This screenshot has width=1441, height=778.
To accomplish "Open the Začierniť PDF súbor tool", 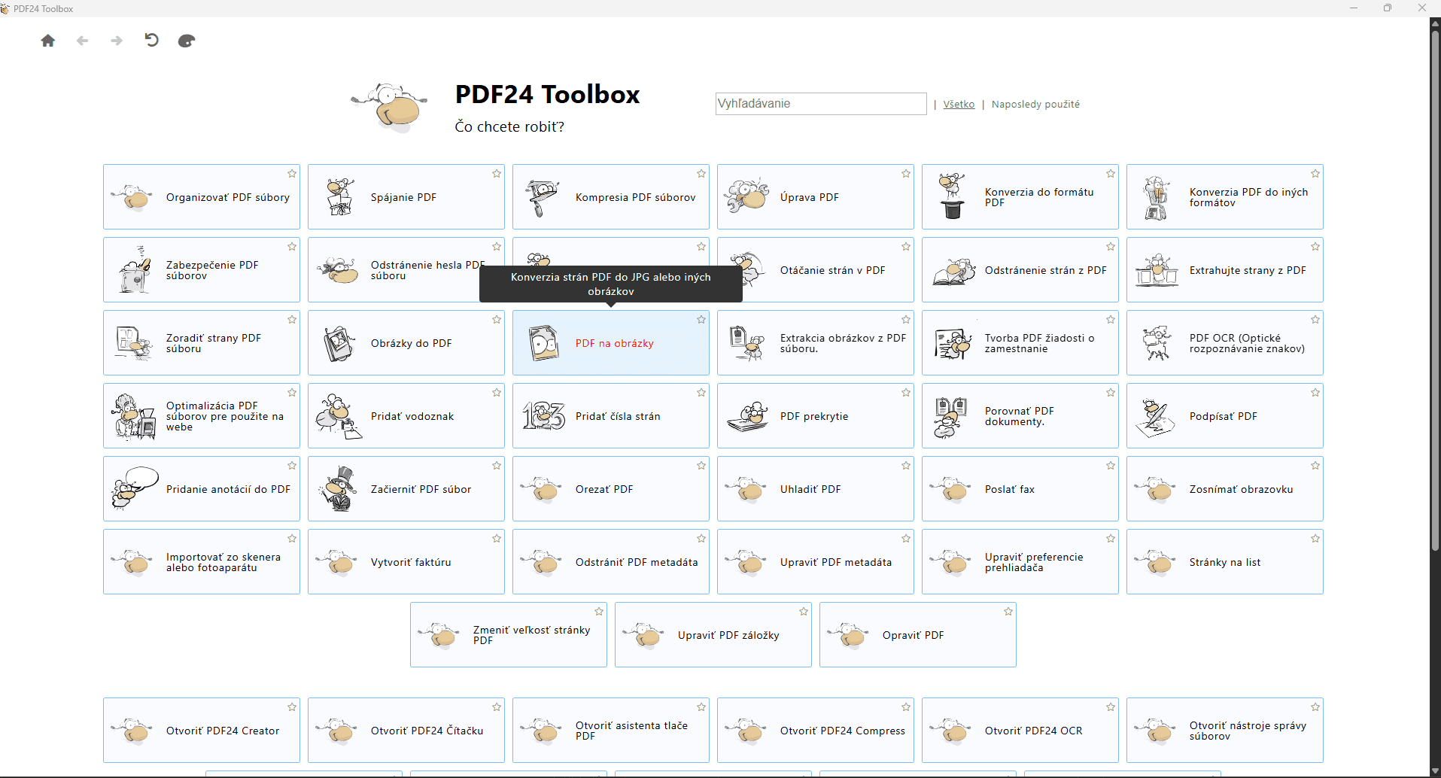I will coord(421,489).
